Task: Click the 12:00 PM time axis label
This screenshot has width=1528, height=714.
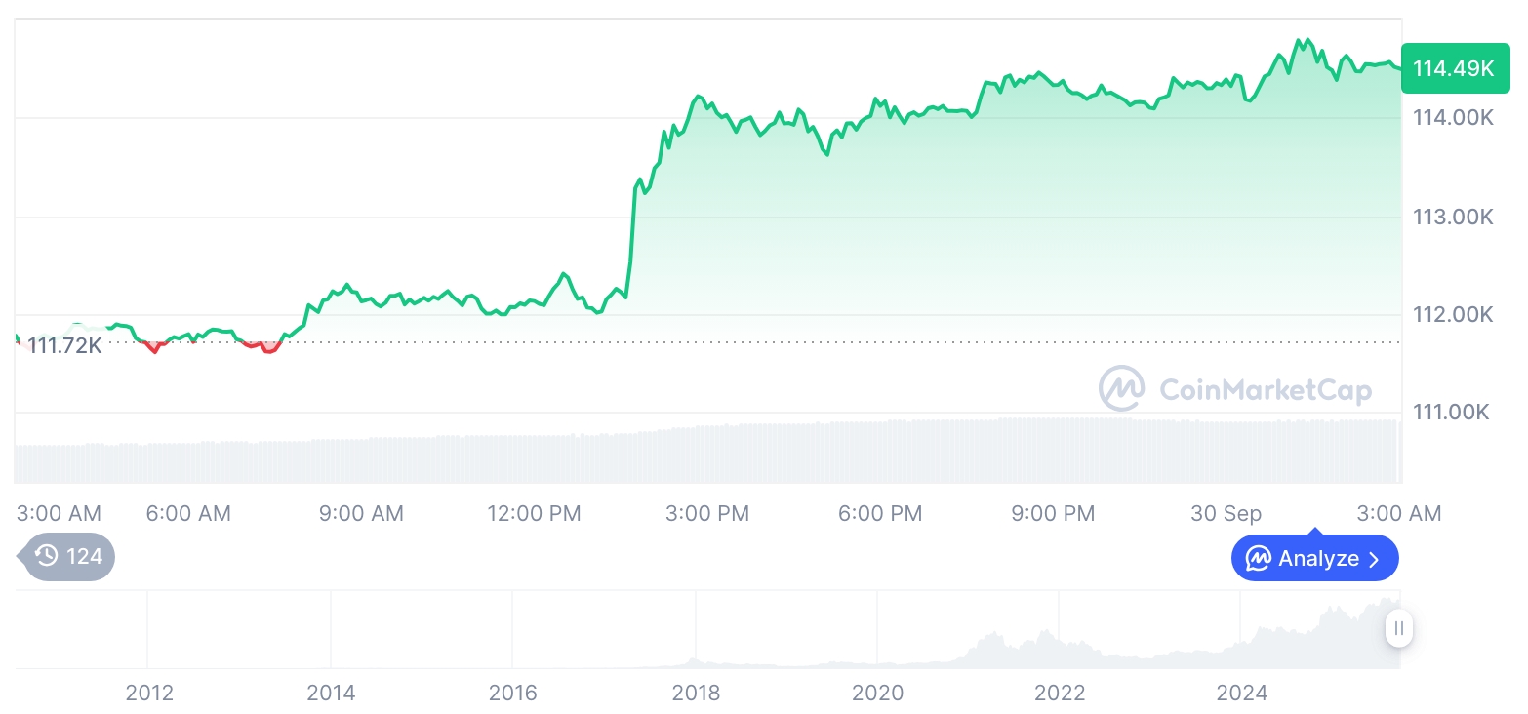Action: click(534, 513)
